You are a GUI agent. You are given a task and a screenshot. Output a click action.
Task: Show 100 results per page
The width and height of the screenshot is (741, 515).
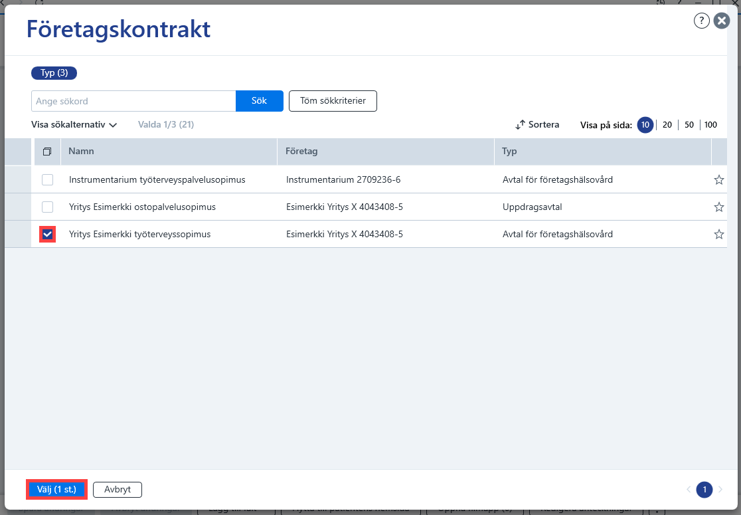(710, 125)
